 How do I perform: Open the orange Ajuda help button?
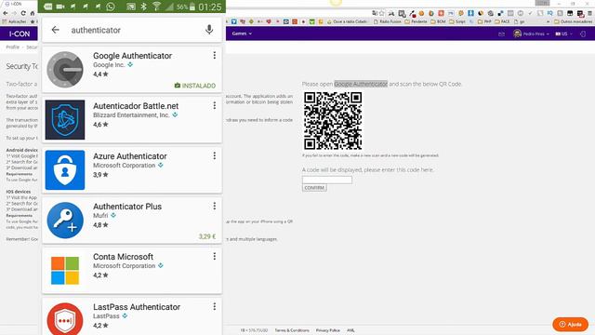[x=570, y=325]
